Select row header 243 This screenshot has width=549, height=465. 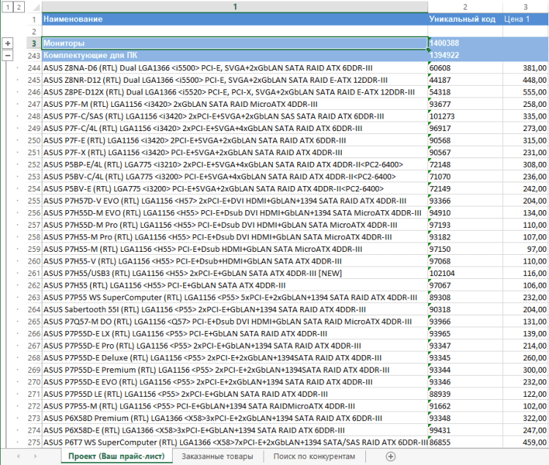[x=34, y=56]
